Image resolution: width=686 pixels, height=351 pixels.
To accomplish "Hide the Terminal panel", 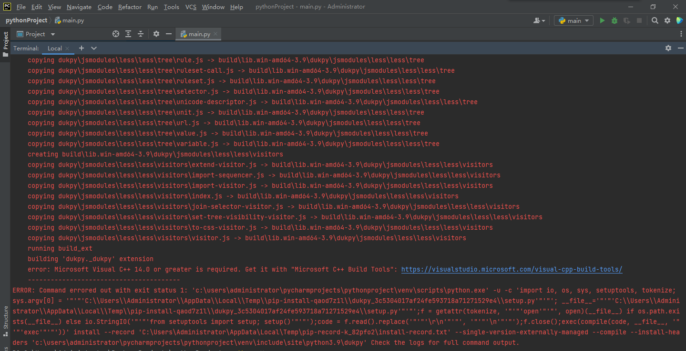I will click(x=680, y=48).
